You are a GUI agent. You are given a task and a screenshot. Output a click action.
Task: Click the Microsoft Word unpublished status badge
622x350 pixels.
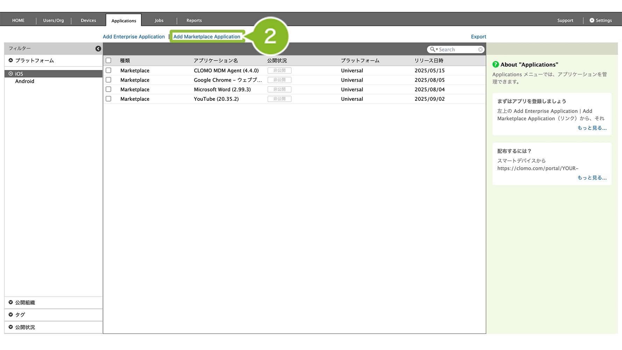(x=279, y=90)
